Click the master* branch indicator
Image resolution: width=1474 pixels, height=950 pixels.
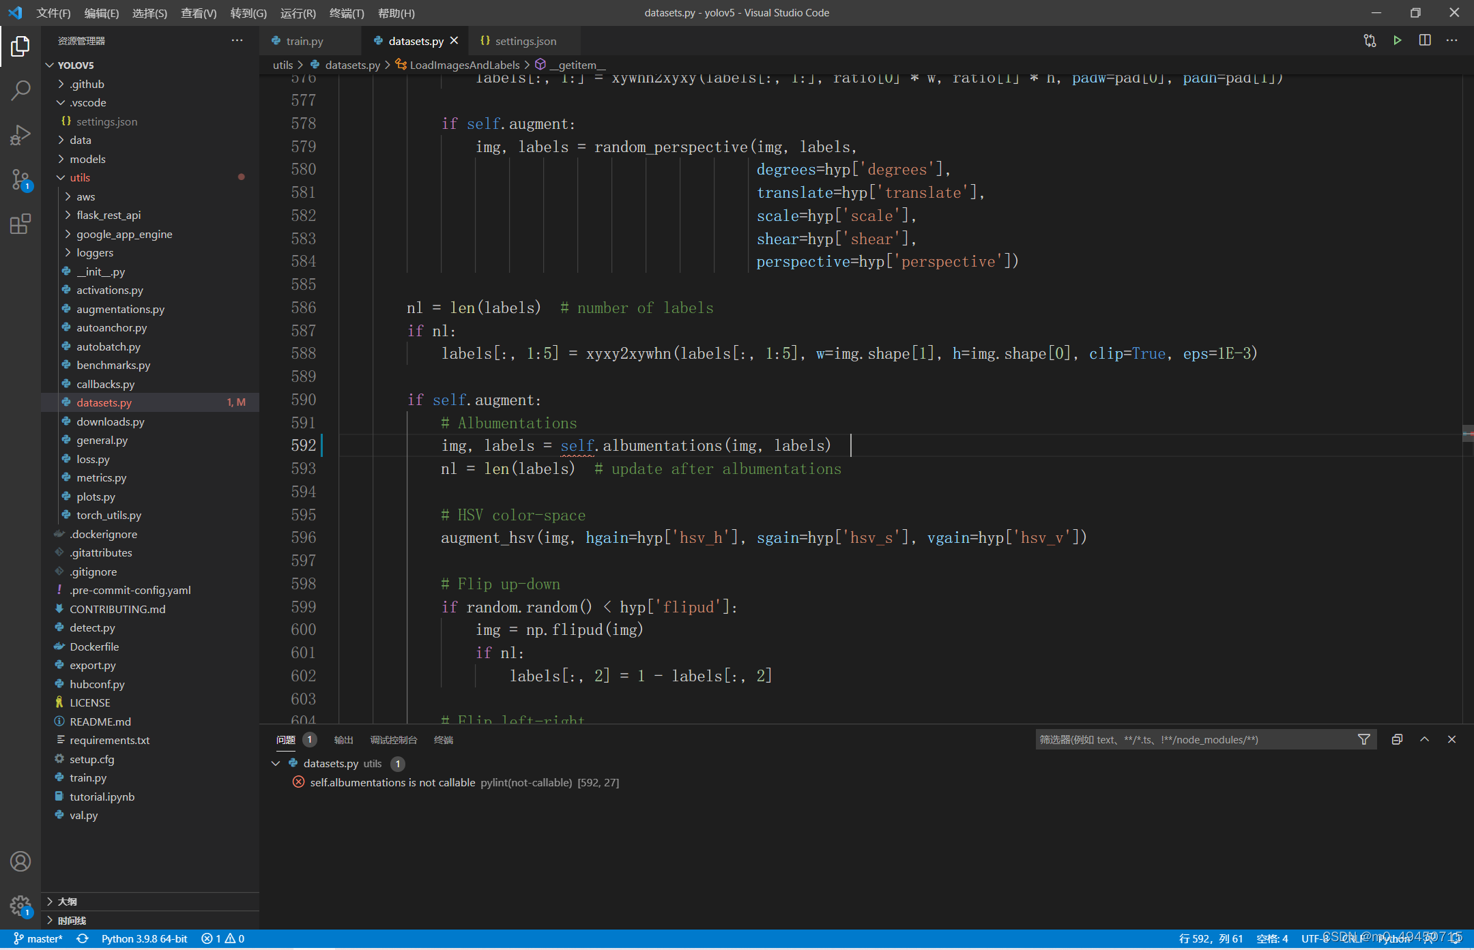click(x=38, y=938)
